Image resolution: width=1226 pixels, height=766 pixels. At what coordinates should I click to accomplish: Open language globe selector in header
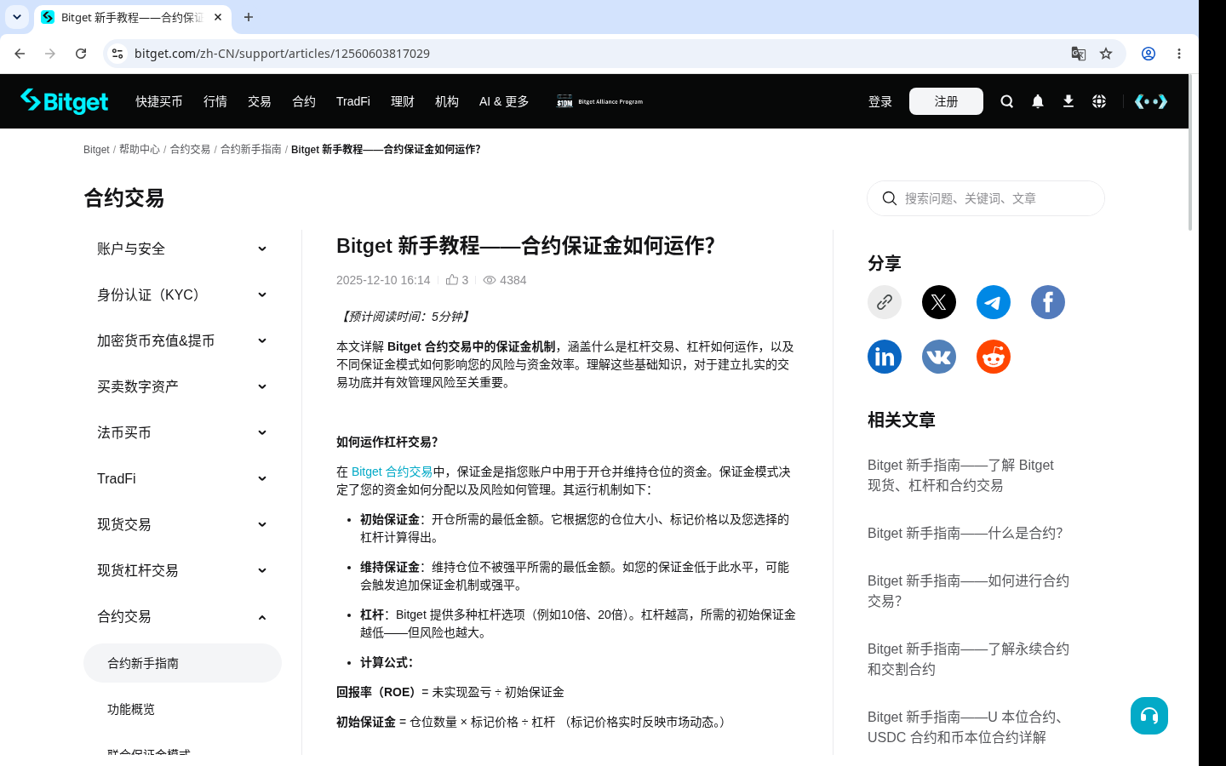tap(1099, 101)
